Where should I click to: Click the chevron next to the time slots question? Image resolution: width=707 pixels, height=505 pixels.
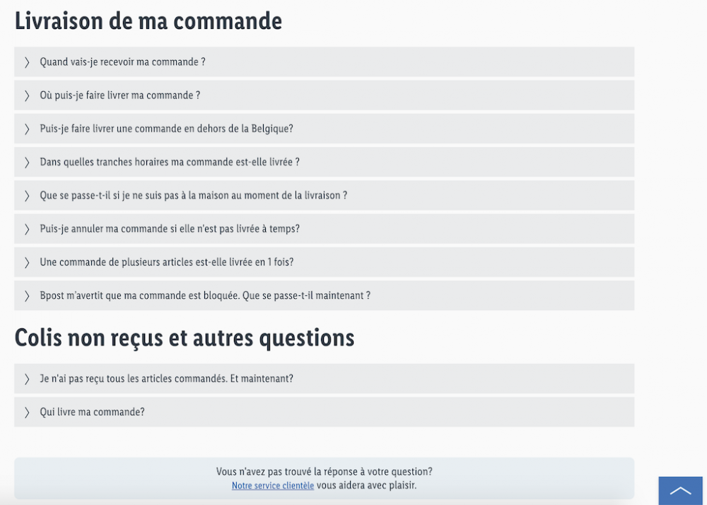coord(26,162)
